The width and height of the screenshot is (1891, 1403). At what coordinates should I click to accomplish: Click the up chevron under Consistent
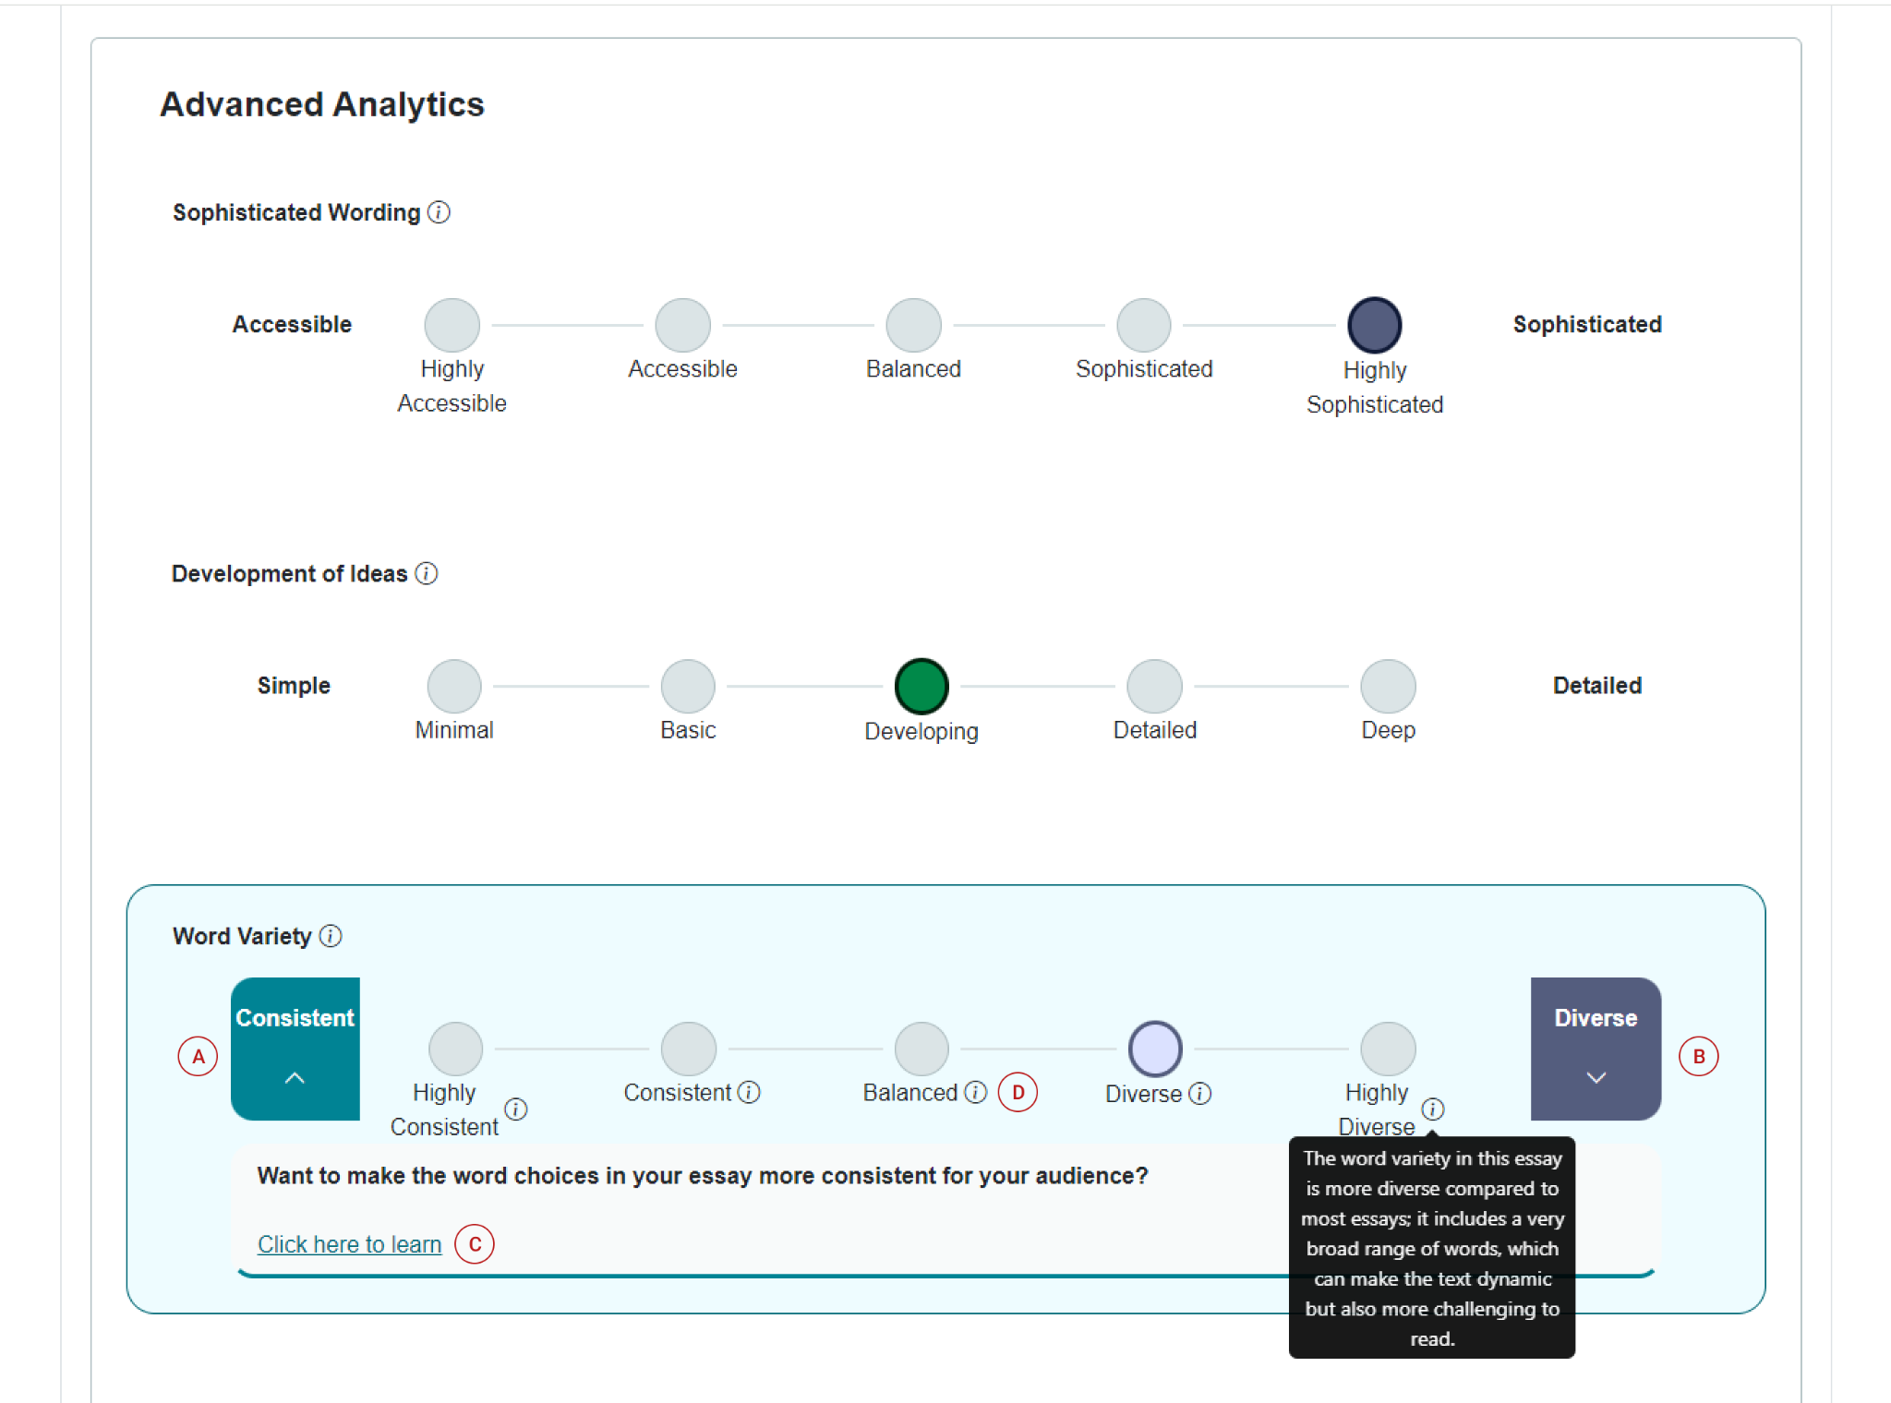point(295,1077)
